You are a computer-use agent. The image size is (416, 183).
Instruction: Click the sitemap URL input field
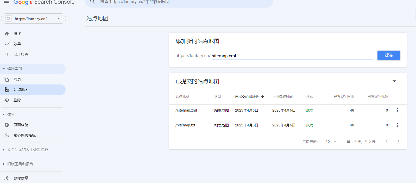[x=292, y=56]
